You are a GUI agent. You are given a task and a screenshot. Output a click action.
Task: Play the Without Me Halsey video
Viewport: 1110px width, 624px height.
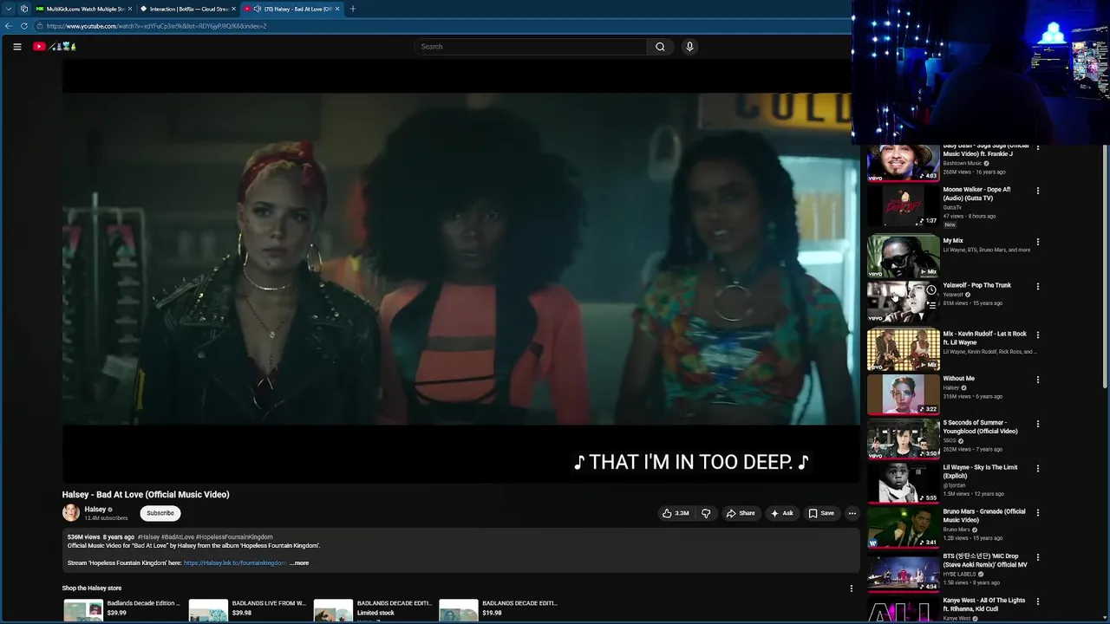coord(903,394)
